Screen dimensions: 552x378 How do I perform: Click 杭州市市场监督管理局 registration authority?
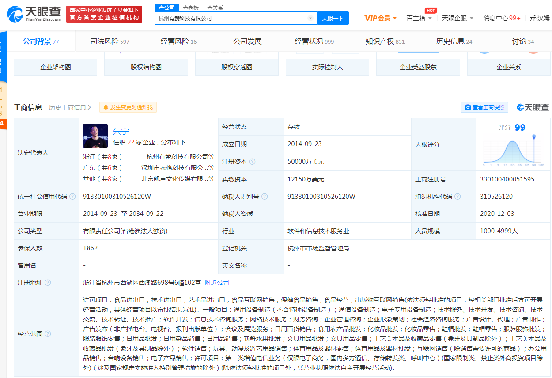[318, 248]
